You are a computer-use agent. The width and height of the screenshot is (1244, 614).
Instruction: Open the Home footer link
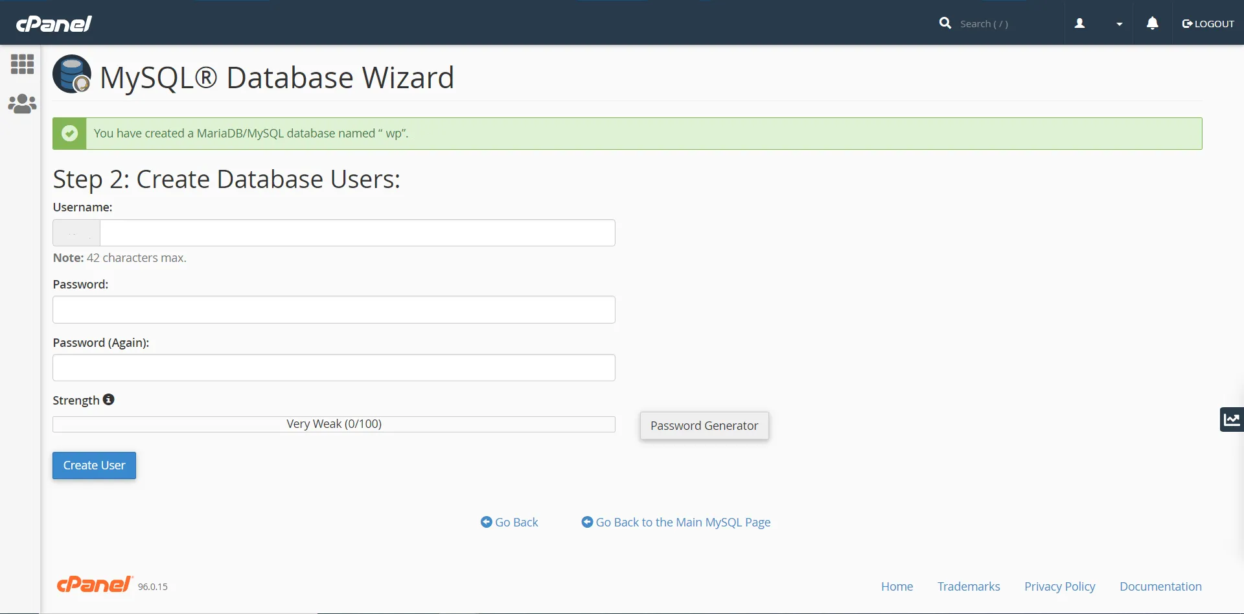897,586
